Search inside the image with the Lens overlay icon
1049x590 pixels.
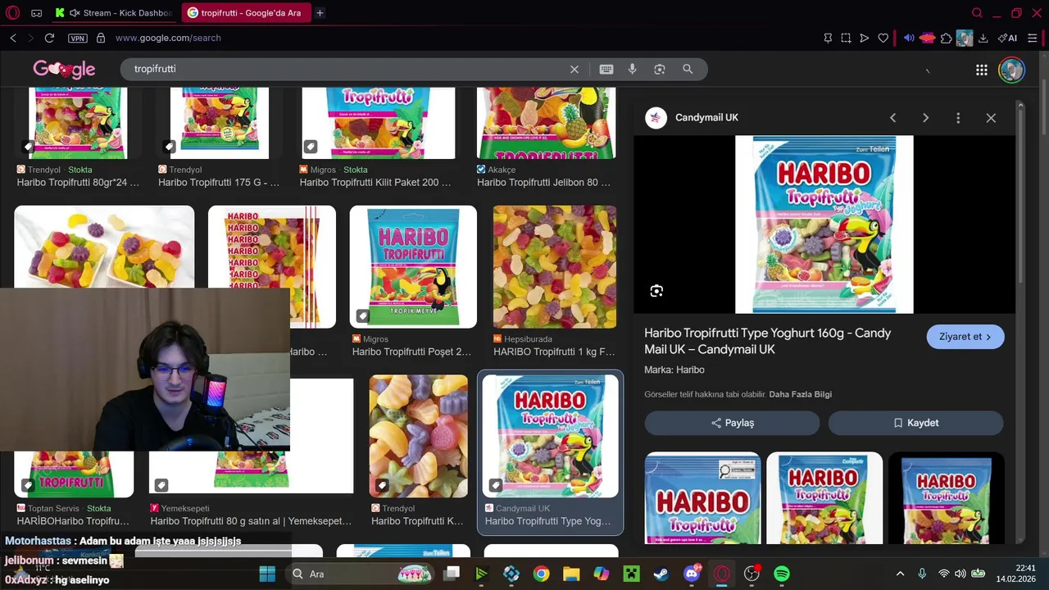pos(656,291)
